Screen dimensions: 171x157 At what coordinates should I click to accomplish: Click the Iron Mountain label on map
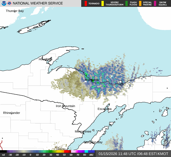pyautogui.click(x=65, y=106)
